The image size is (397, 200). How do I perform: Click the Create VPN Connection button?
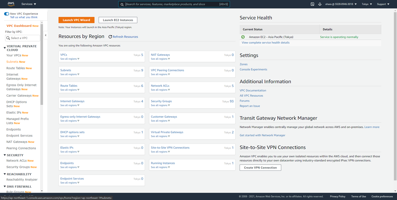click(x=260, y=168)
